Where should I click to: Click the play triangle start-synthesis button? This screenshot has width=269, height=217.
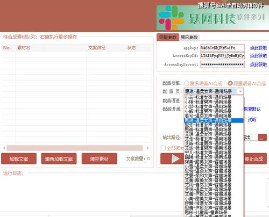point(173,158)
